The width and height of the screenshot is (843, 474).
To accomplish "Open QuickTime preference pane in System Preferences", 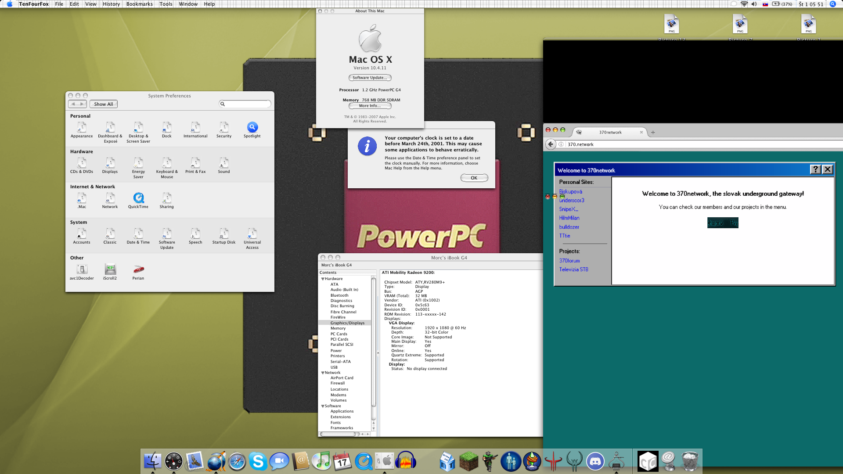I will (x=138, y=201).
